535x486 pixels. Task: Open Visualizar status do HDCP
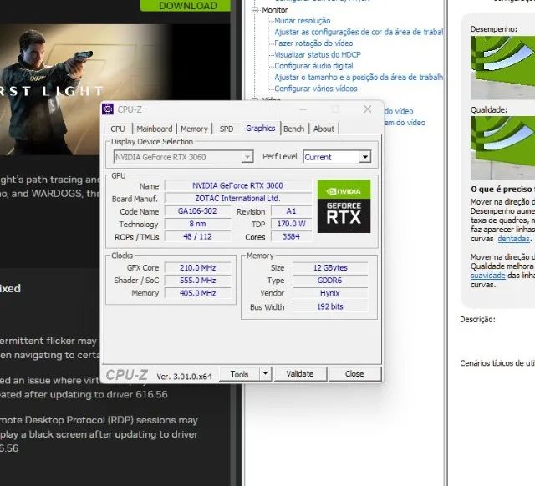pyautogui.click(x=318, y=54)
